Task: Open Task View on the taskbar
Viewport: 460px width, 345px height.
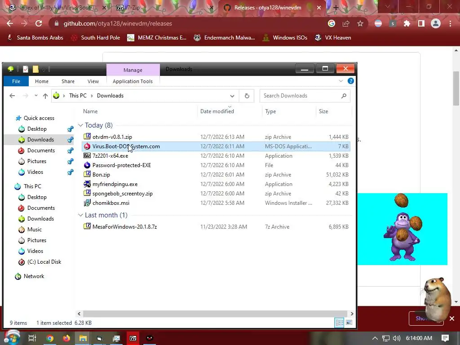Action: pyautogui.click(x=32, y=338)
